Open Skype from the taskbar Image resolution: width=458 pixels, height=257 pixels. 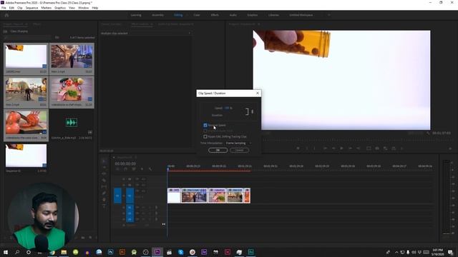point(180,252)
